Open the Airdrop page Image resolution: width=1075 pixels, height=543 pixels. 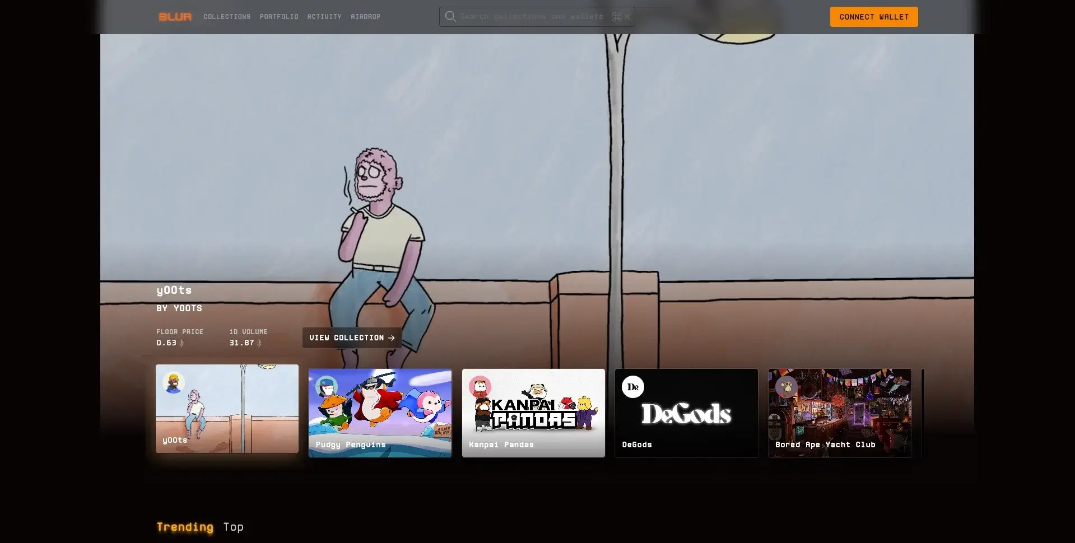[x=366, y=17]
